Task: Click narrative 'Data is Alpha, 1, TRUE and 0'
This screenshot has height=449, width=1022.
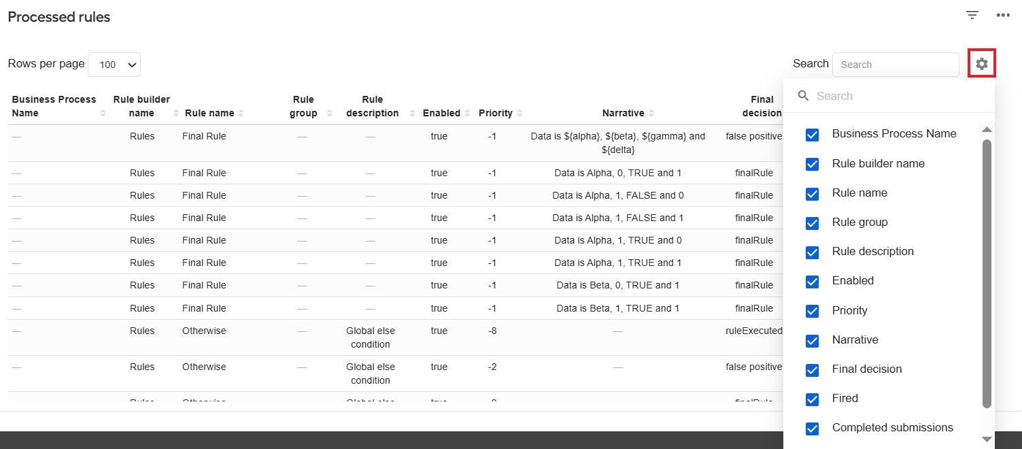Action: tap(618, 240)
